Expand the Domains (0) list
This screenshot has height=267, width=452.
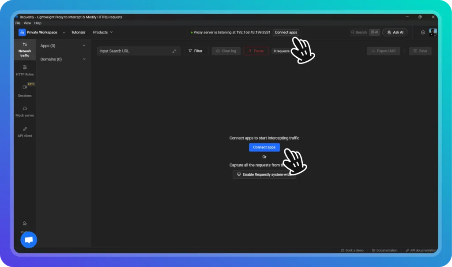coord(63,59)
